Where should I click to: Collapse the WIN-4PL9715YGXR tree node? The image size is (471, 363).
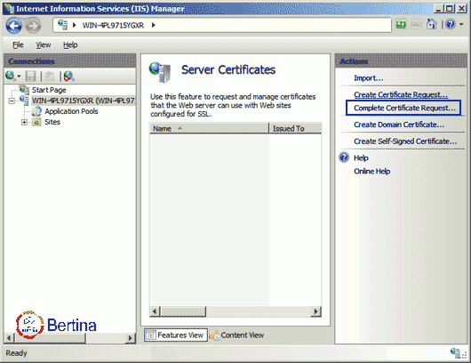(12, 101)
